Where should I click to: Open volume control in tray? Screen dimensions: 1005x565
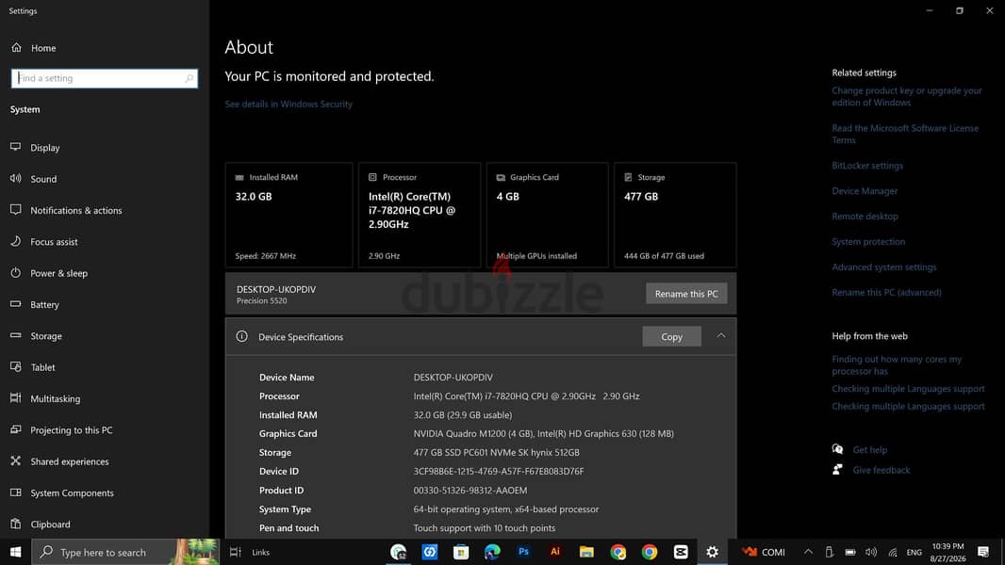(871, 552)
